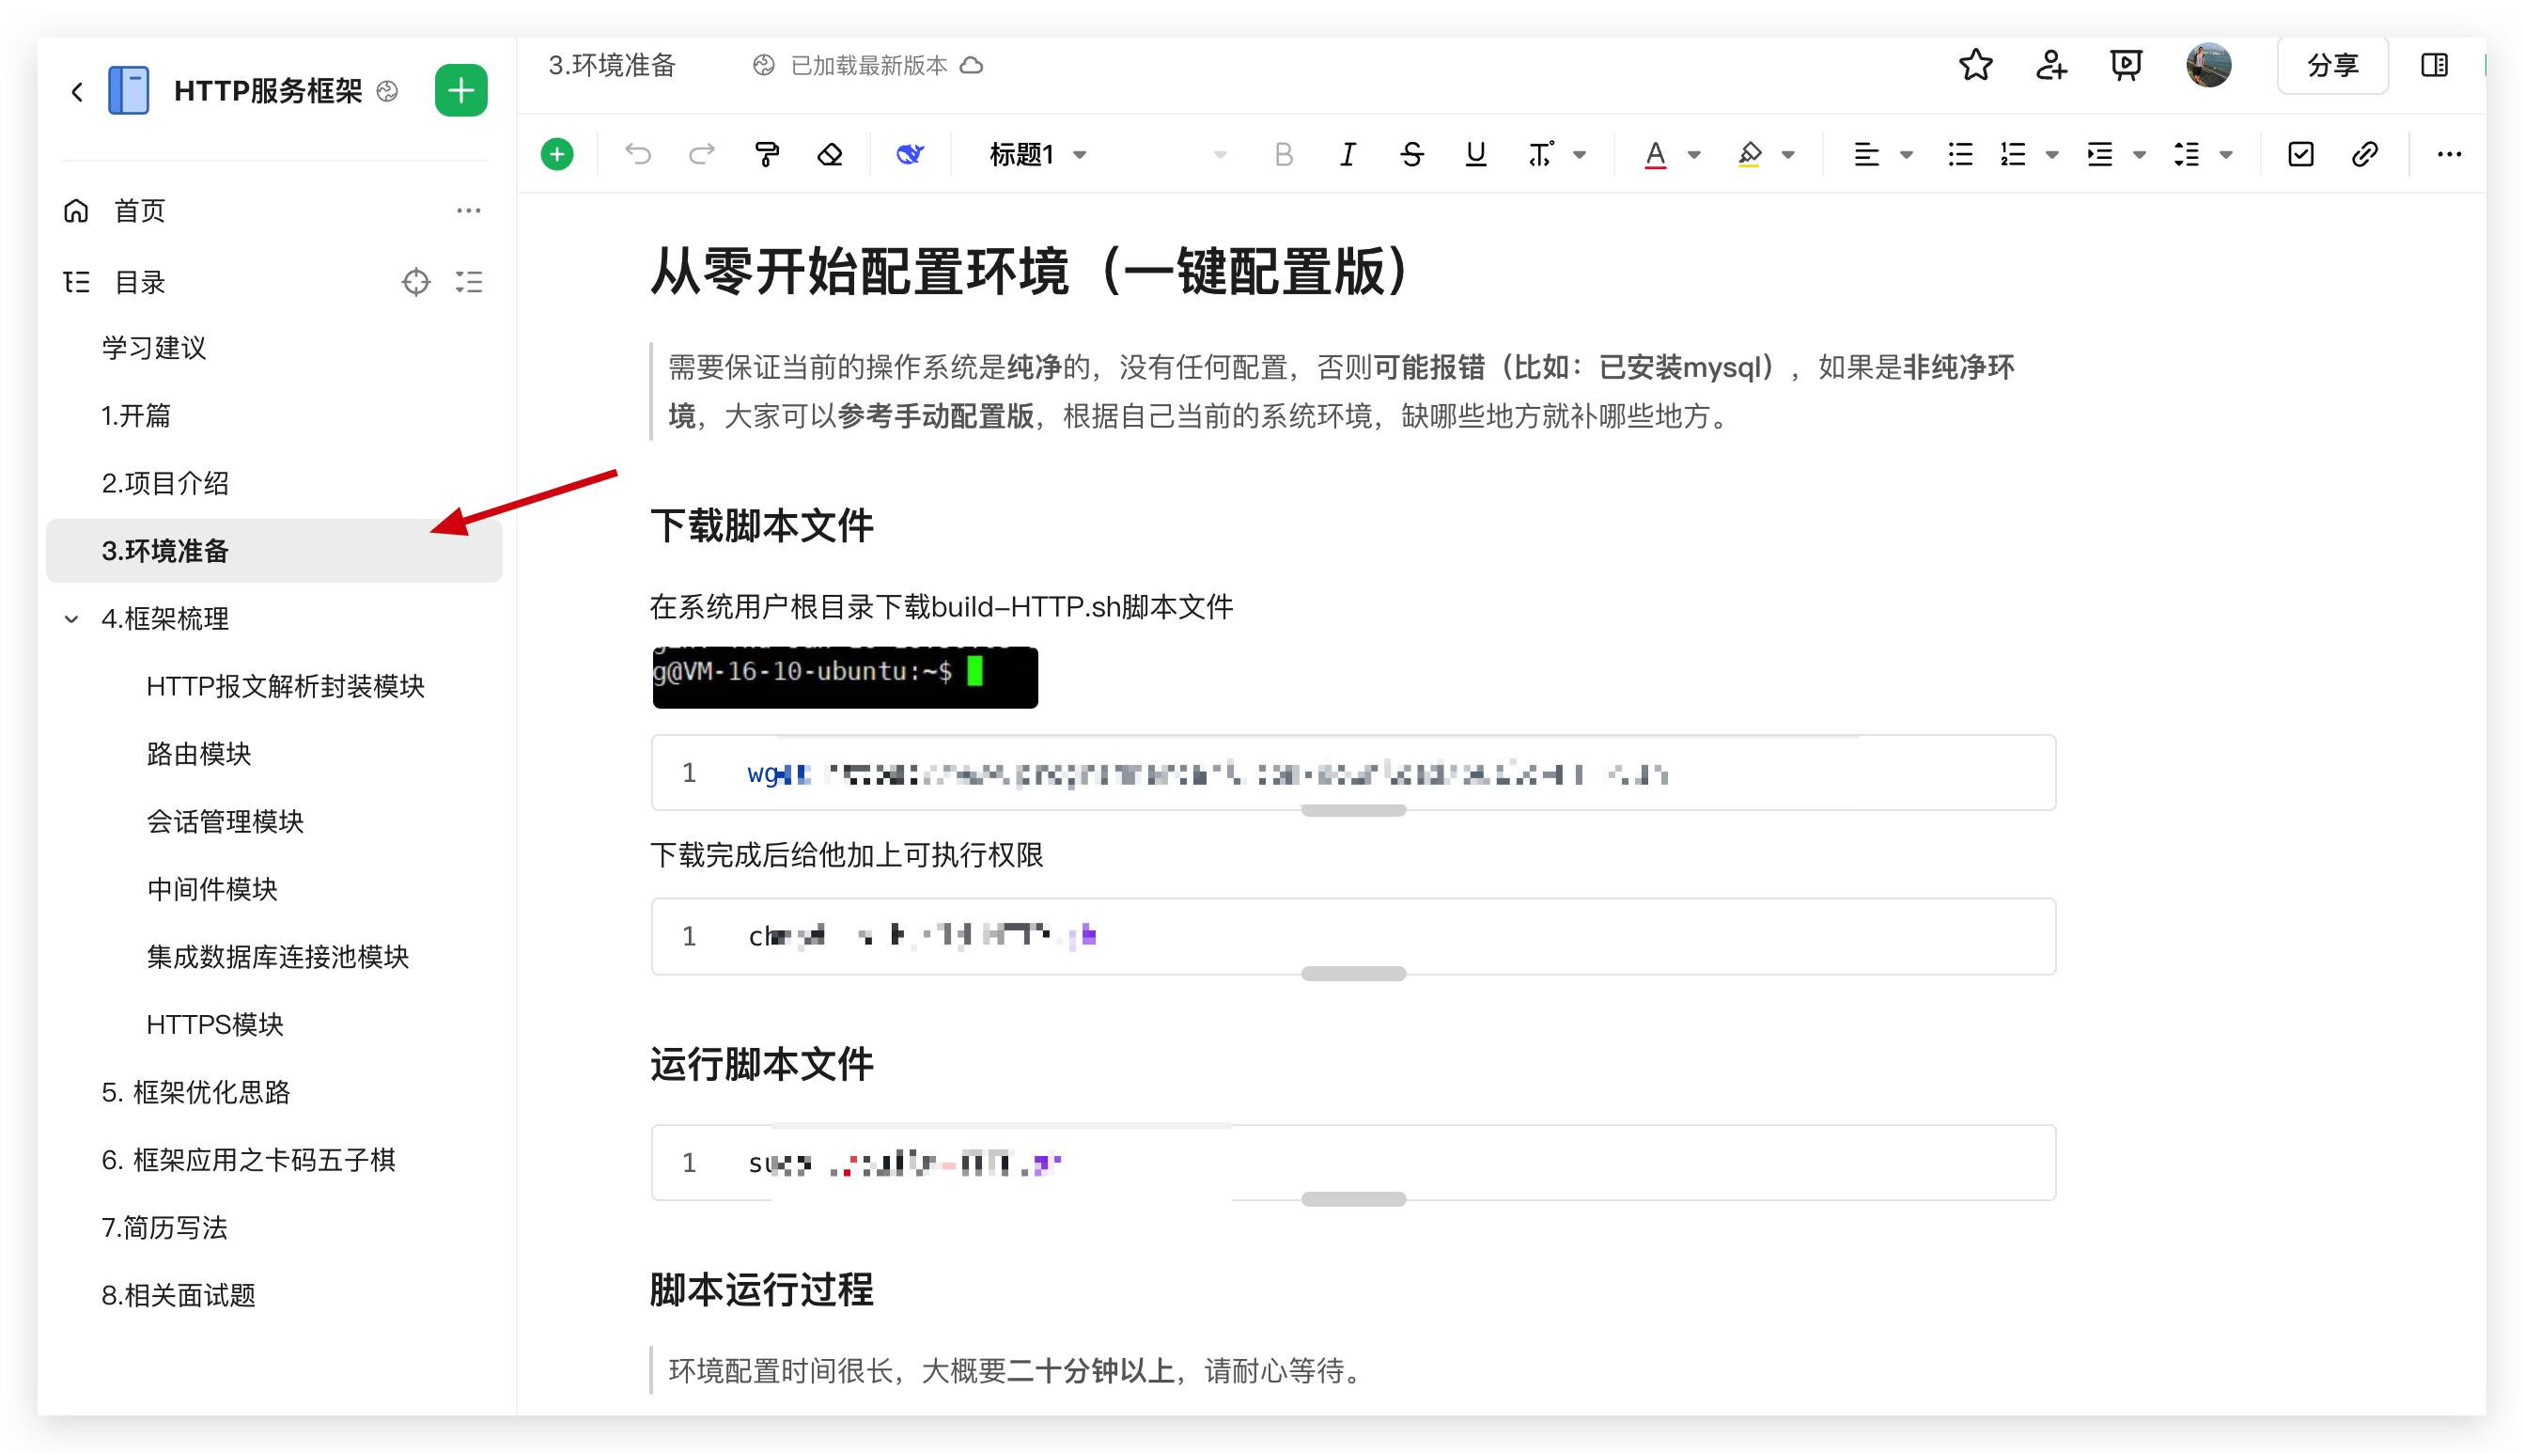Select the format painter tool

click(766, 154)
